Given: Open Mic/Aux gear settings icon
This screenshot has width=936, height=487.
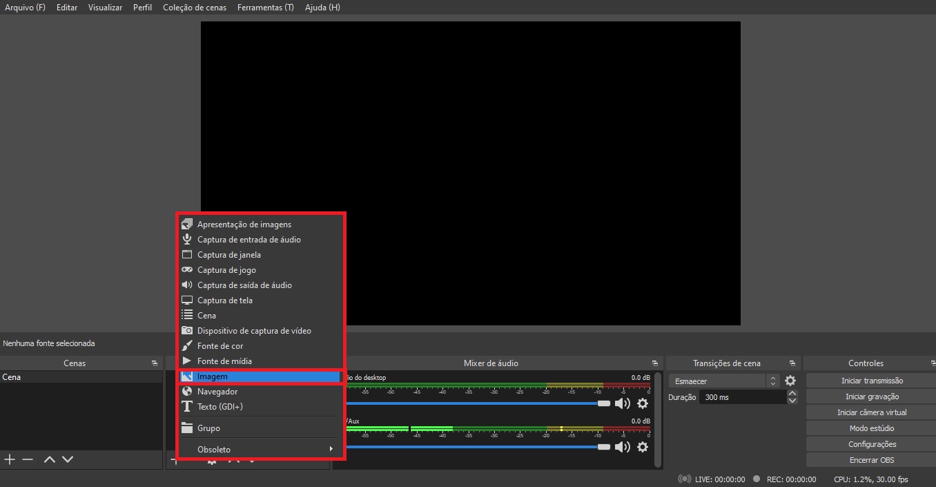Looking at the screenshot, I should (x=643, y=447).
